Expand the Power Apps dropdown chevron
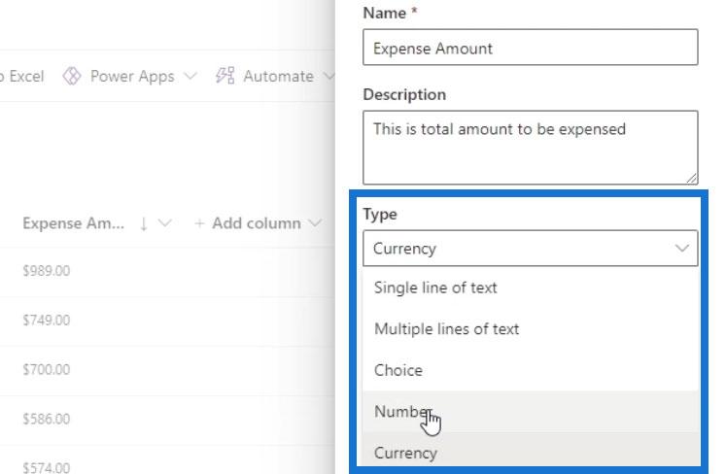The width and height of the screenshot is (726, 474). [x=190, y=76]
